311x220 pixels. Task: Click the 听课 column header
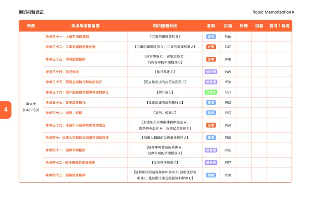(244, 26)
